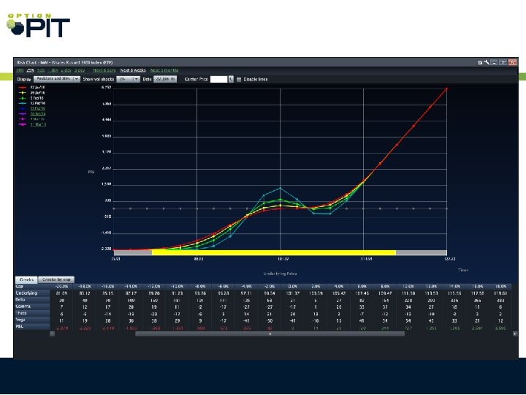The height and width of the screenshot is (395, 526).
Task: Choose the Next 8 months link
Action: (164, 70)
